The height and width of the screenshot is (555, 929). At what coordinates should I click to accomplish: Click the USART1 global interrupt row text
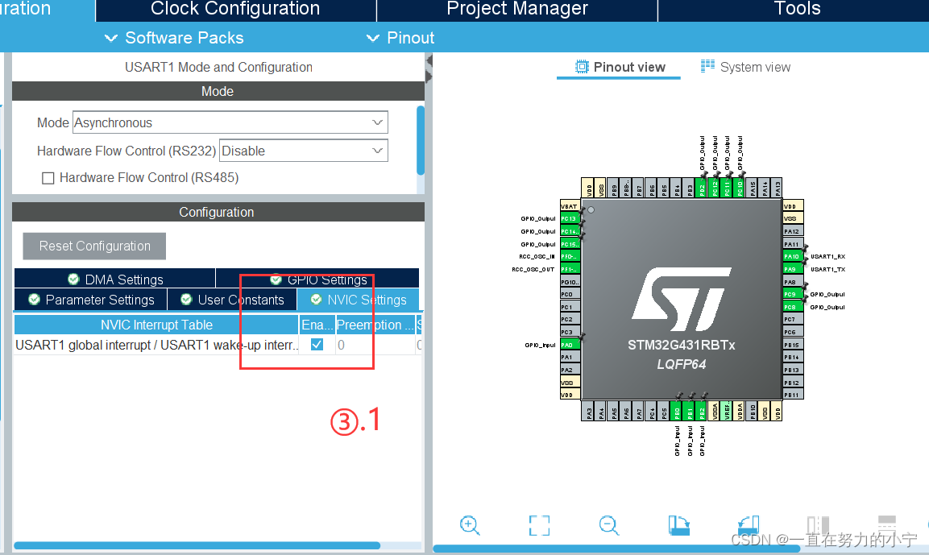click(x=156, y=345)
